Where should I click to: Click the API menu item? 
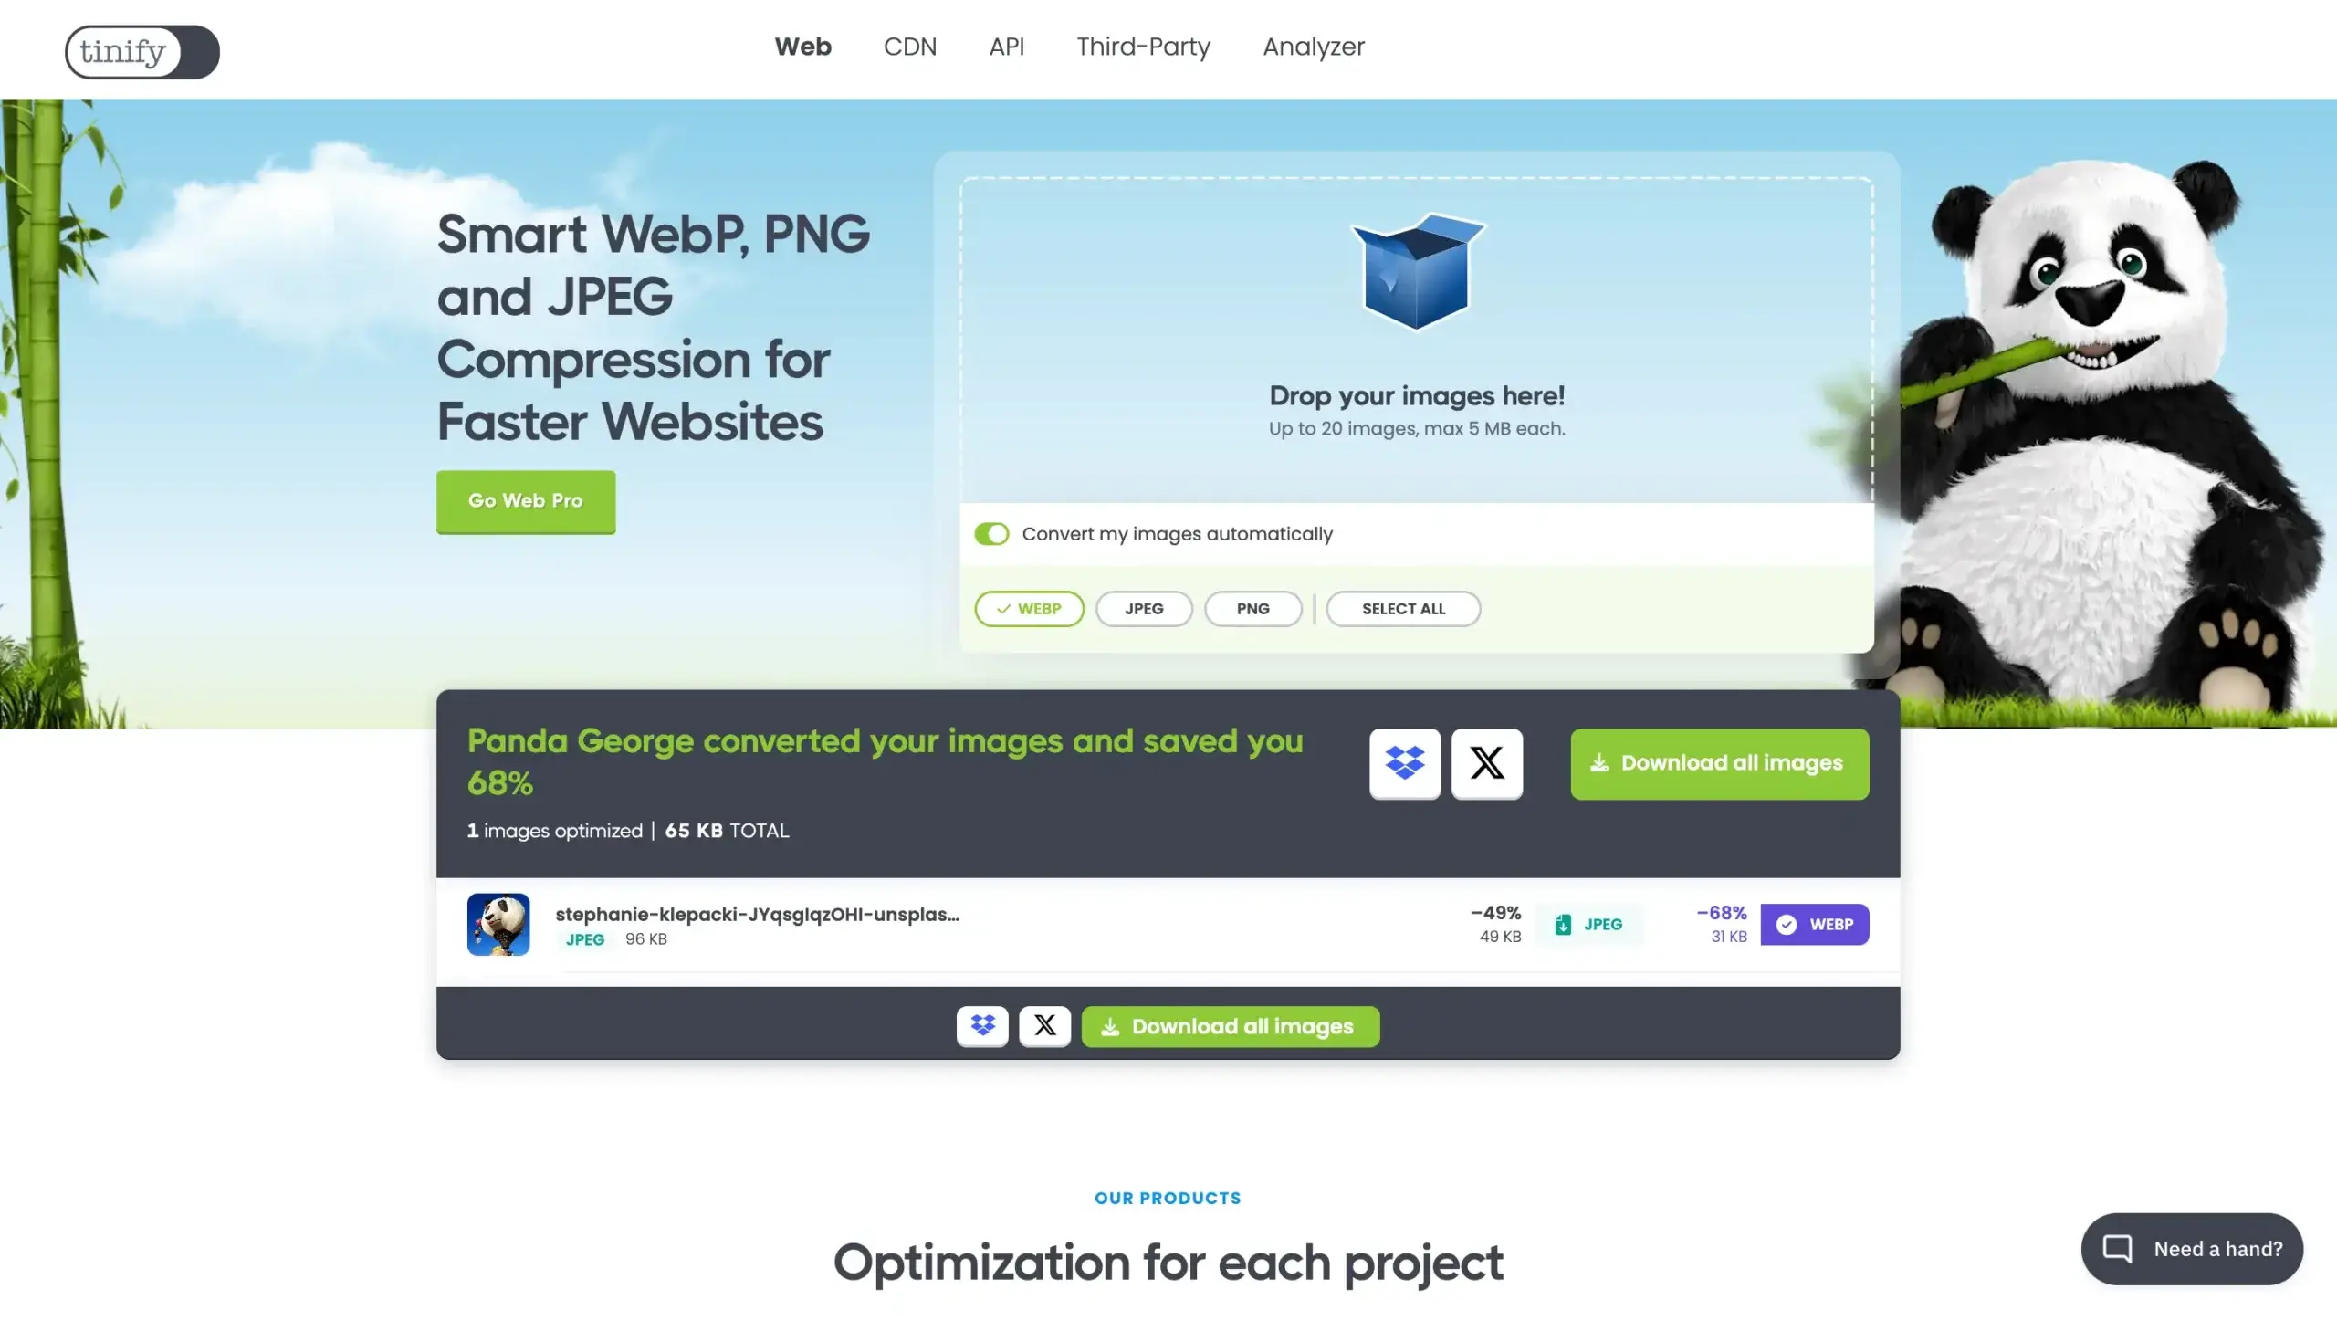point(1006,45)
